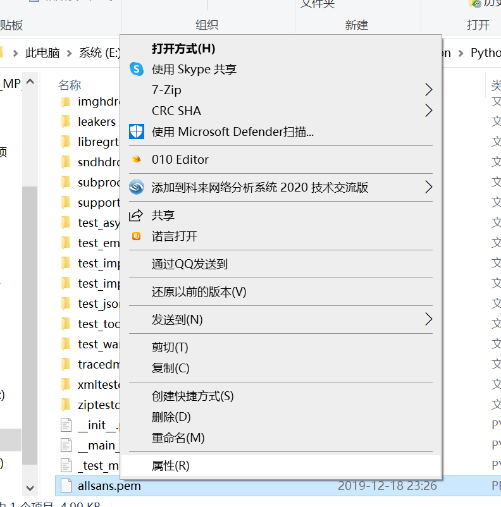501x507 pixels.
Task: Click the 共享 share arrow icon
Action: [x=136, y=215]
